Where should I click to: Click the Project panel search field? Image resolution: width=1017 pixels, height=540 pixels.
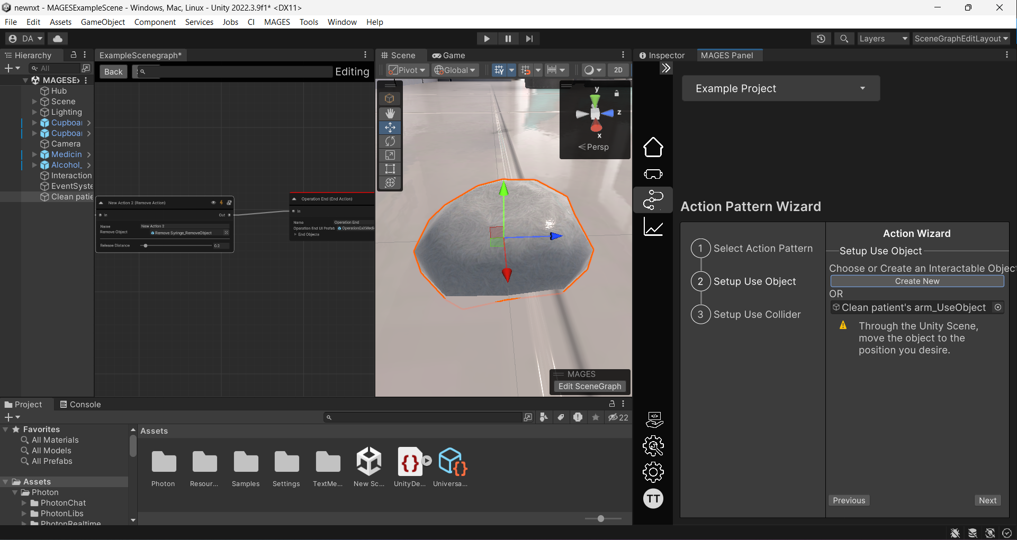pyautogui.click(x=422, y=417)
